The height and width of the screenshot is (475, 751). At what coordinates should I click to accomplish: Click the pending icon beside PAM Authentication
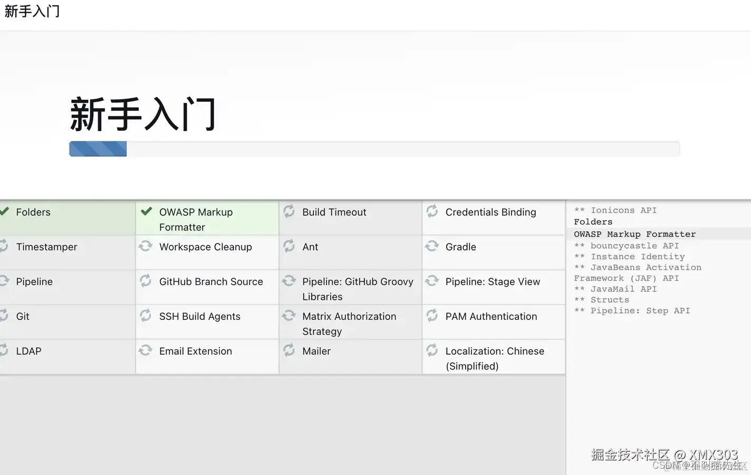[432, 316]
